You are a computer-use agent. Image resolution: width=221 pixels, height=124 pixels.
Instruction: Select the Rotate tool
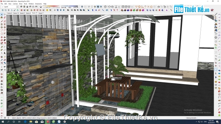pos(2,40)
